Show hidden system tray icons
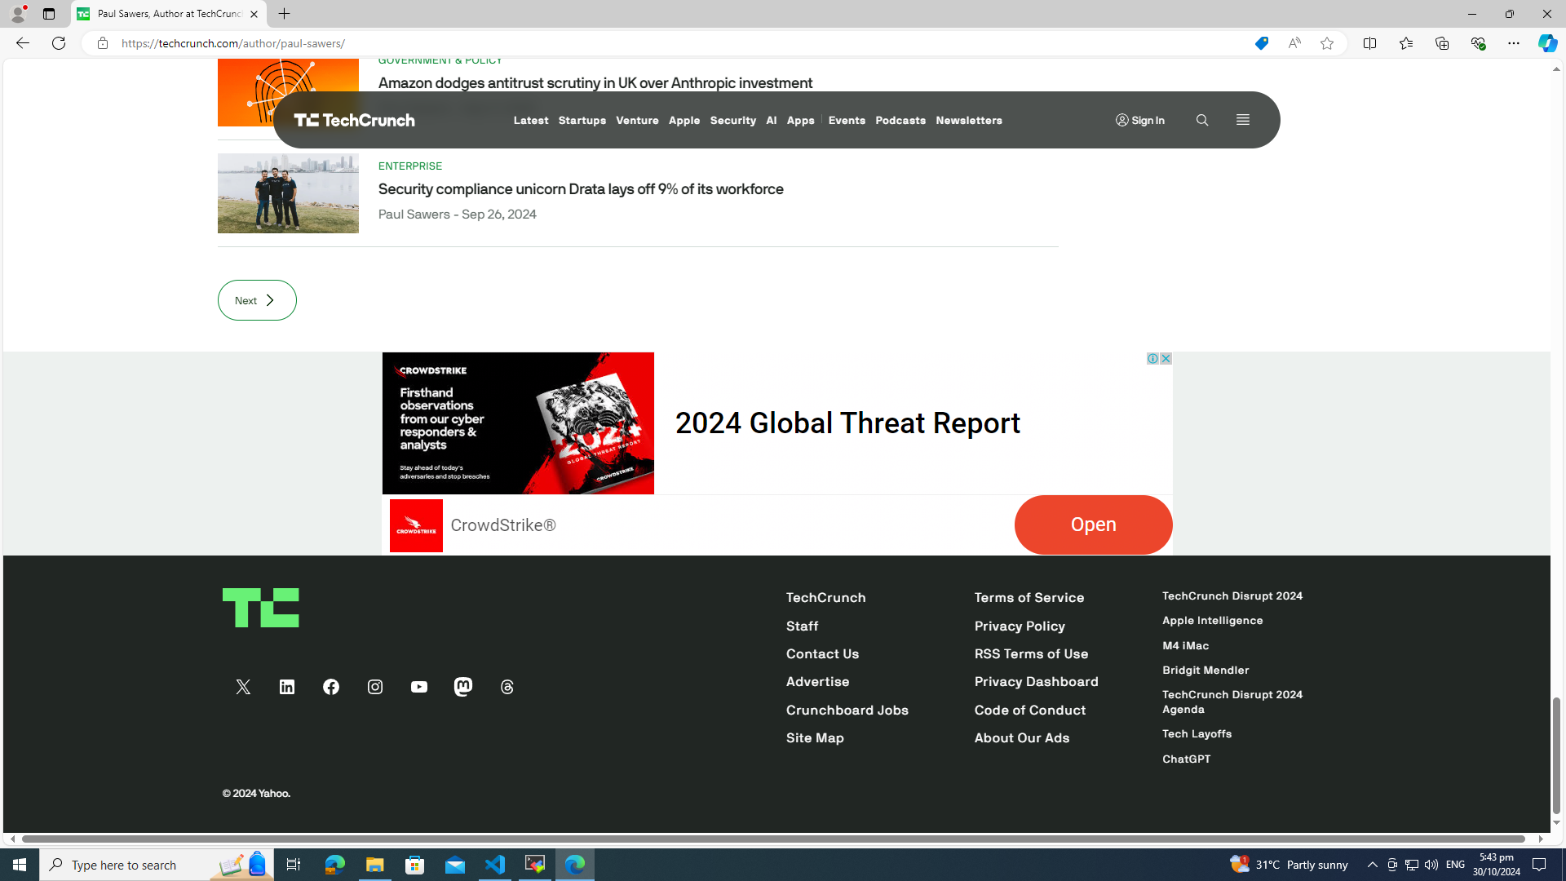Viewport: 1566px width, 881px height. (x=1372, y=865)
